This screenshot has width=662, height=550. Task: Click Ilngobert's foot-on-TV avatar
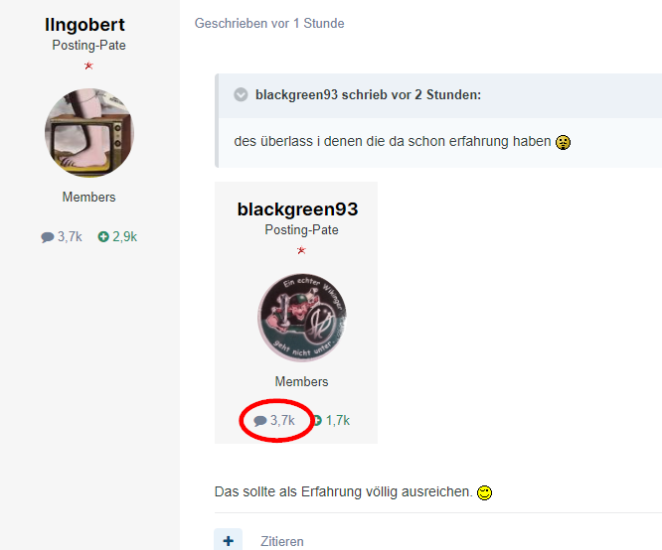tap(89, 132)
